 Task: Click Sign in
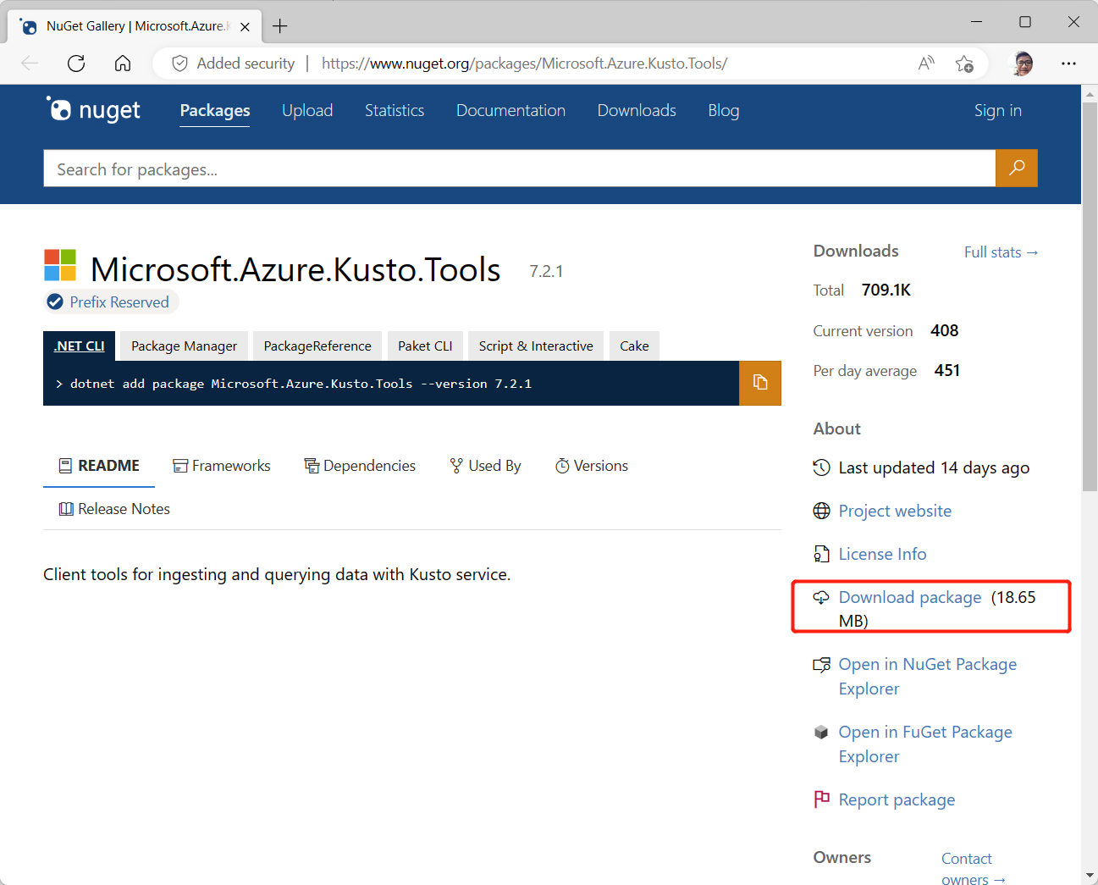pyautogui.click(x=997, y=110)
